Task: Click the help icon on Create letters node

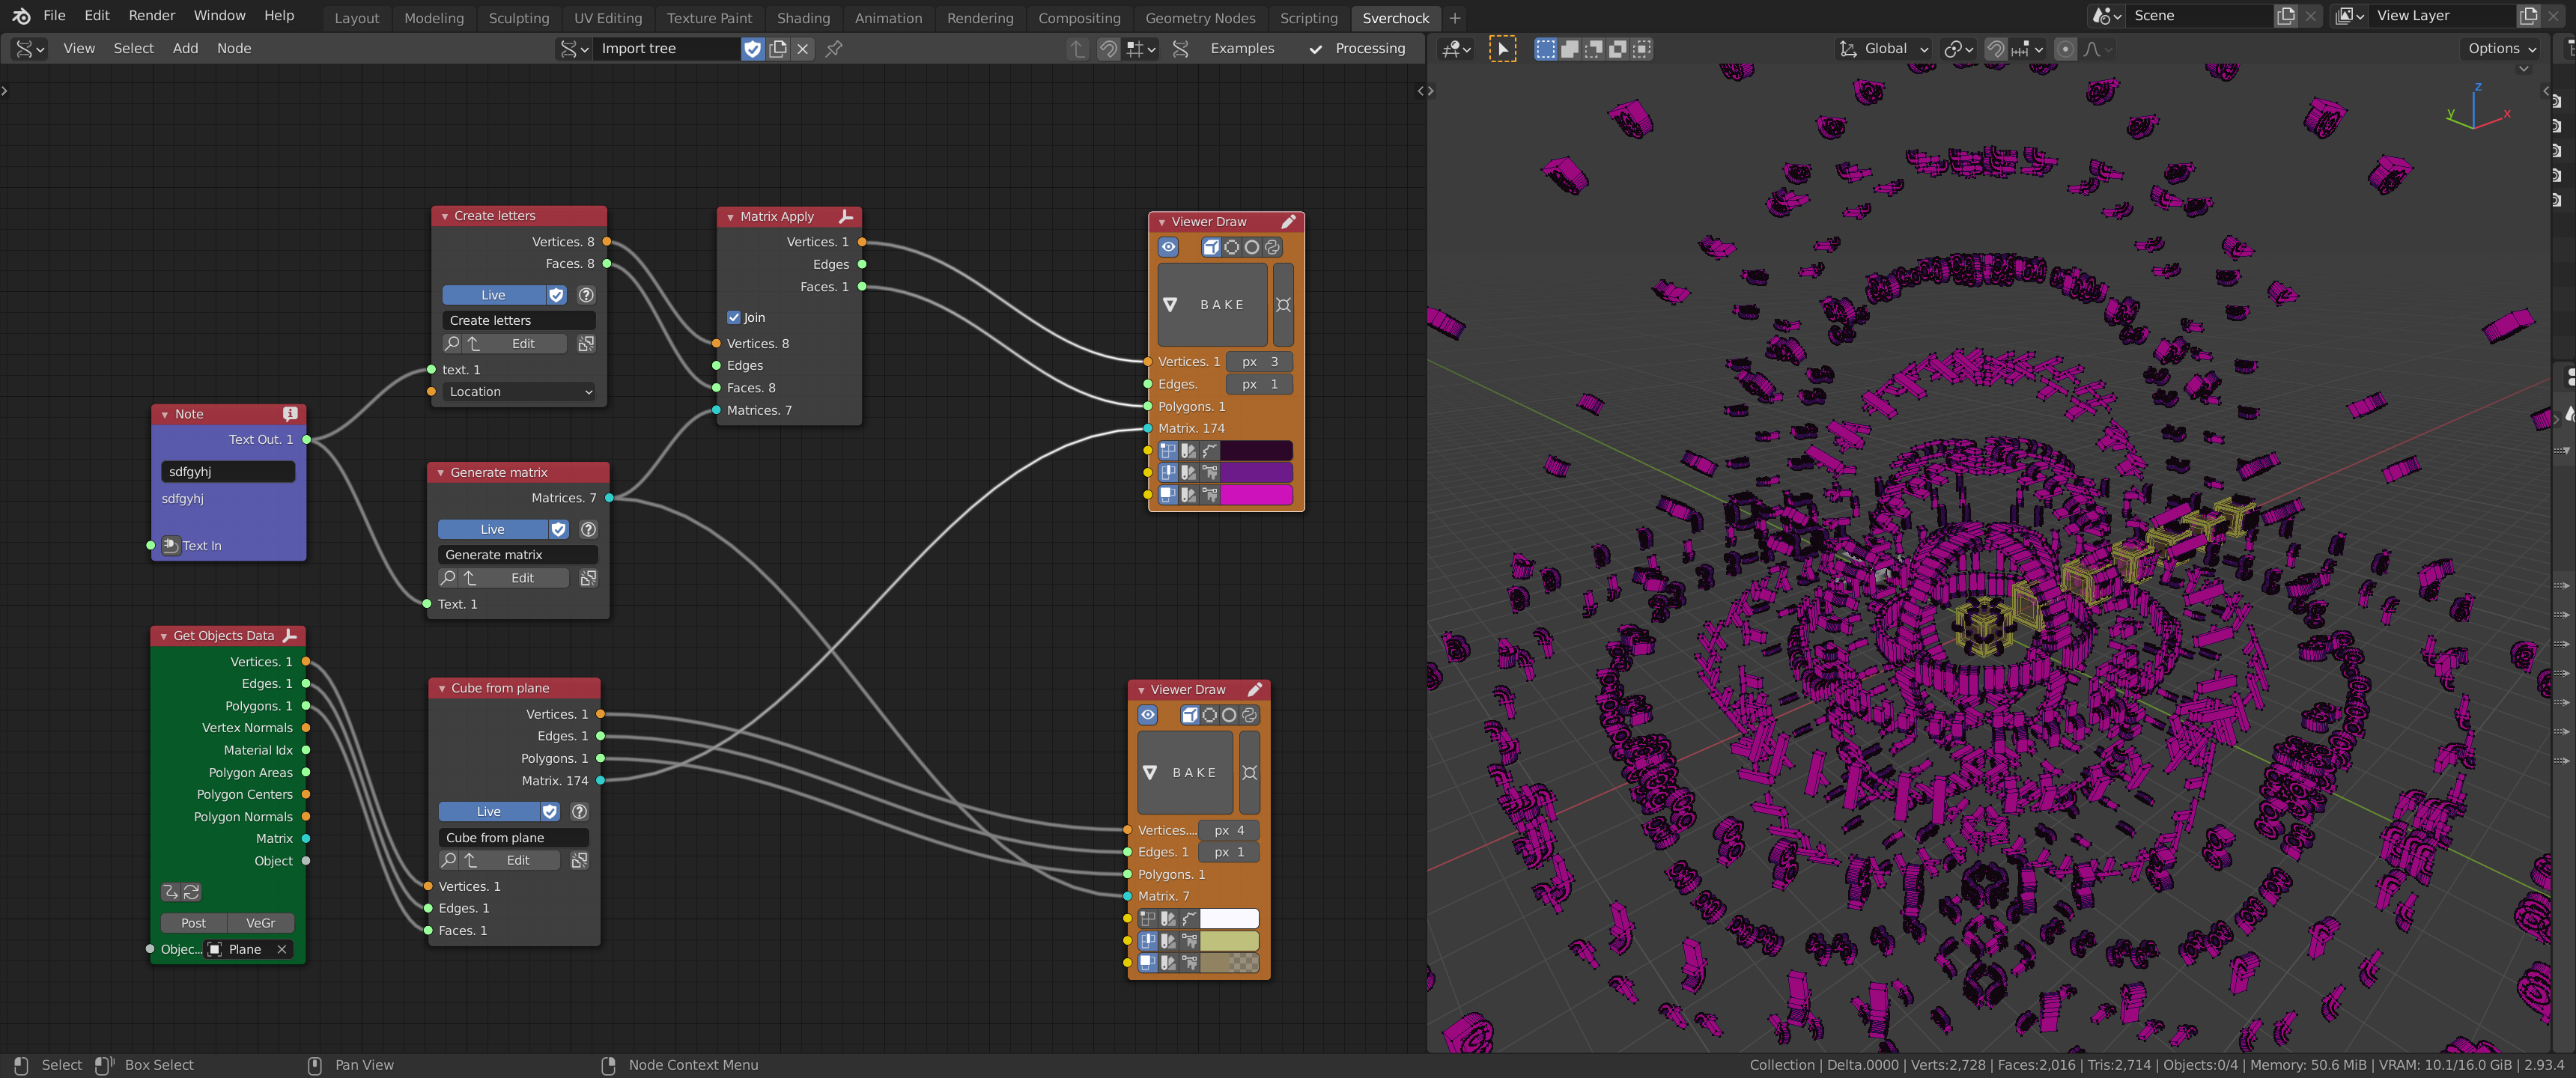Action: coord(586,295)
